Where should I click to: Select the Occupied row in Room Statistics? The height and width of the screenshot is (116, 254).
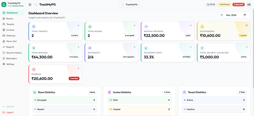pyautogui.click(x=65, y=100)
